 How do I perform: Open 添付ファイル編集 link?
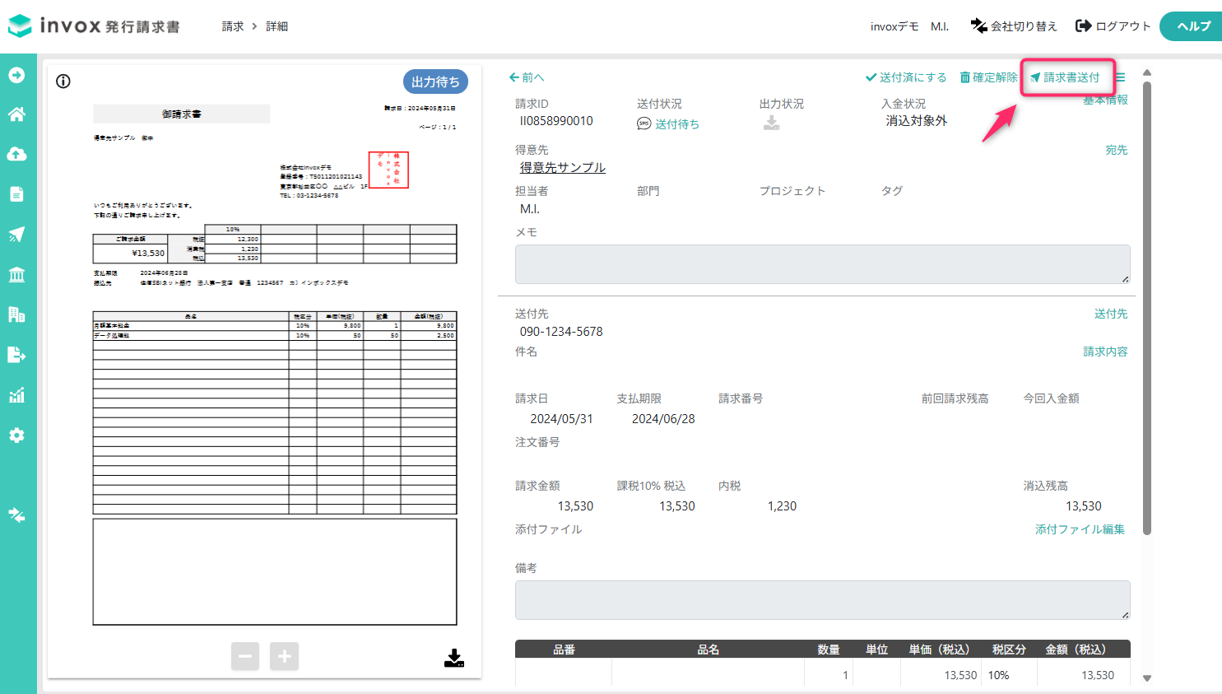pyautogui.click(x=1080, y=529)
